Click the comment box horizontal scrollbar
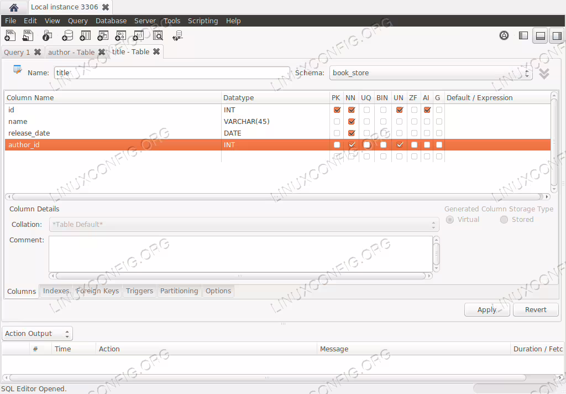This screenshot has width=566, height=394. point(240,276)
